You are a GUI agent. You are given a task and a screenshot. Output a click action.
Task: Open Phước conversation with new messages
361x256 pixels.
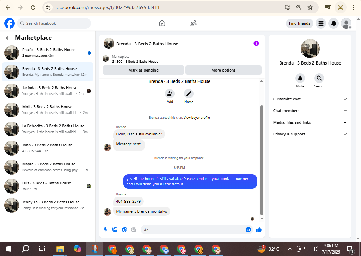[x=48, y=53]
